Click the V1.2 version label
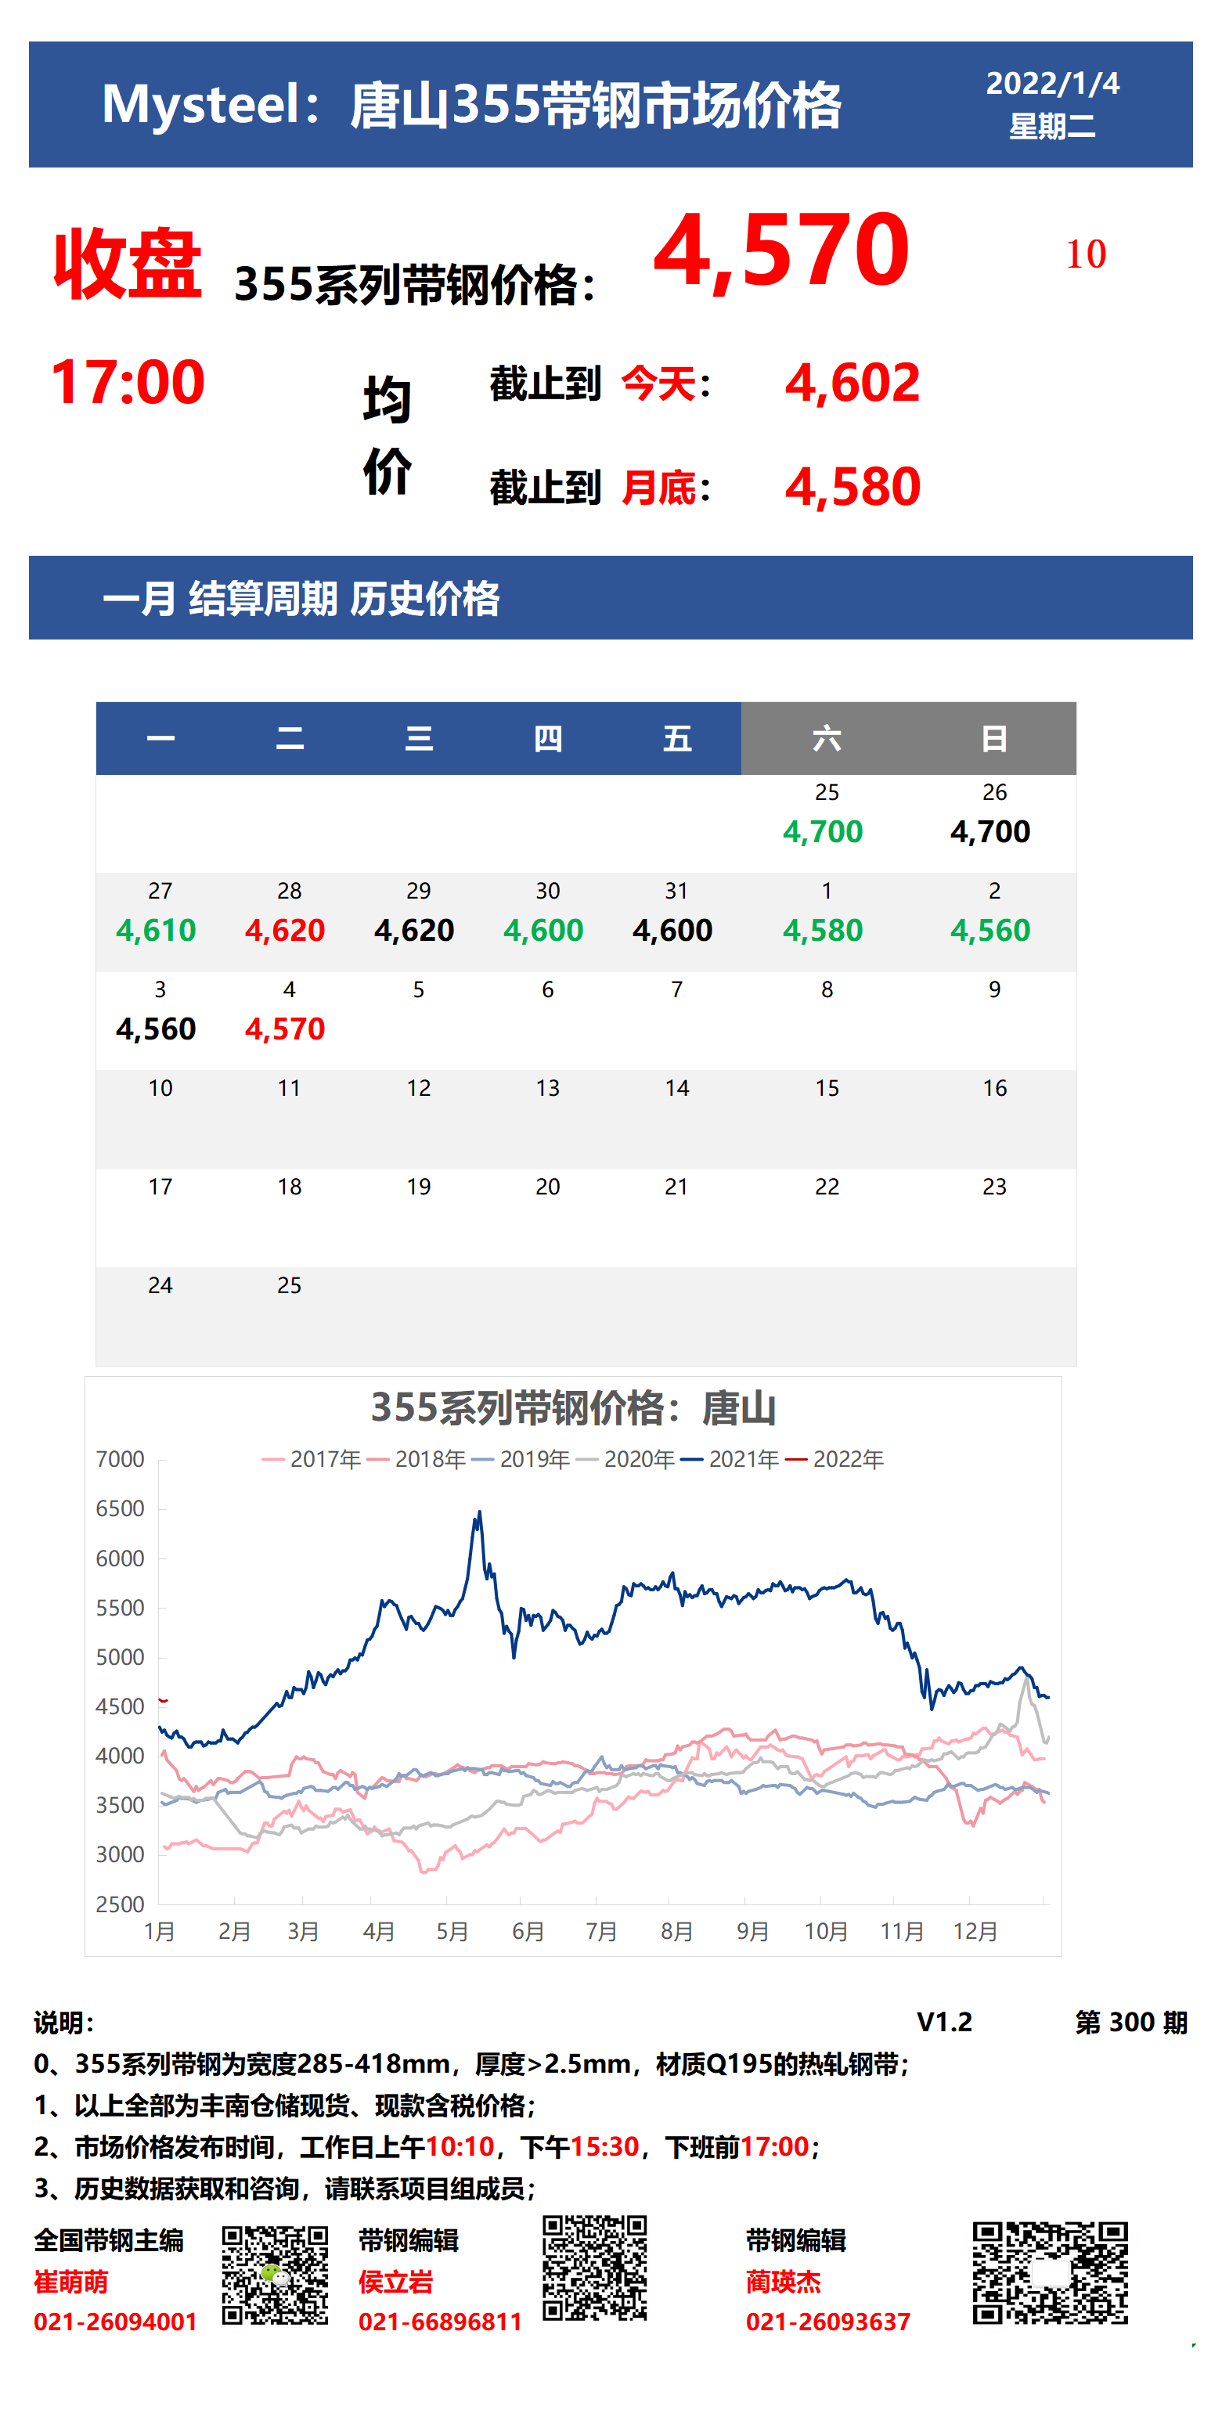Viewport: 1222px width, 2414px height. pos(945,2023)
